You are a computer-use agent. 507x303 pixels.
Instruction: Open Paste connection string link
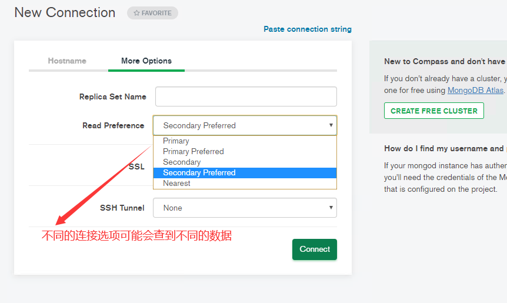pos(307,29)
